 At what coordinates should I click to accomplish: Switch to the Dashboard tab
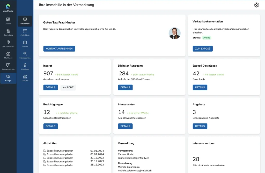click(x=25, y=21)
